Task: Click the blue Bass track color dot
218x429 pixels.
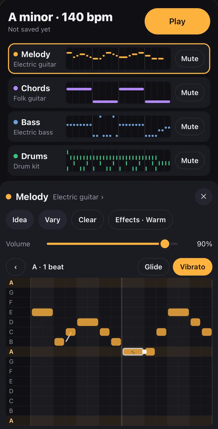Action: point(15,122)
